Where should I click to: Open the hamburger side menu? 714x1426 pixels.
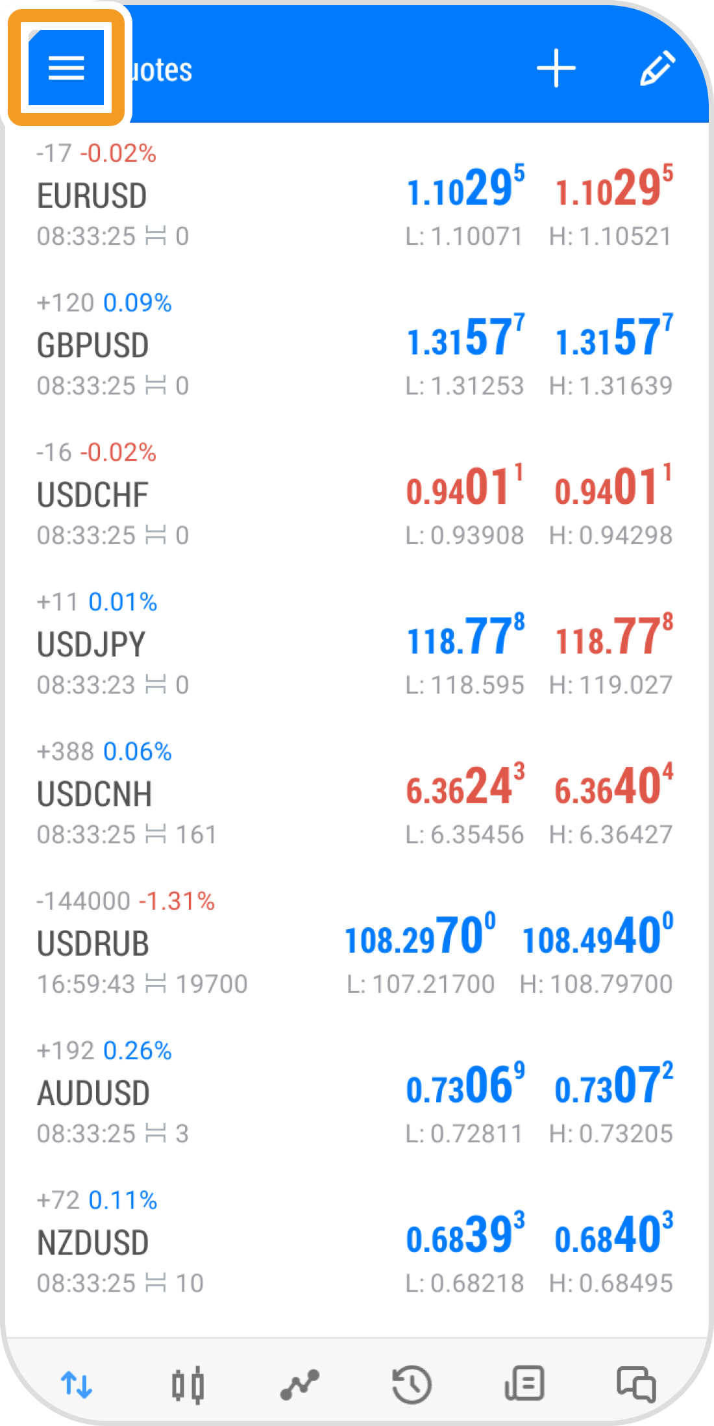(66, 68)
